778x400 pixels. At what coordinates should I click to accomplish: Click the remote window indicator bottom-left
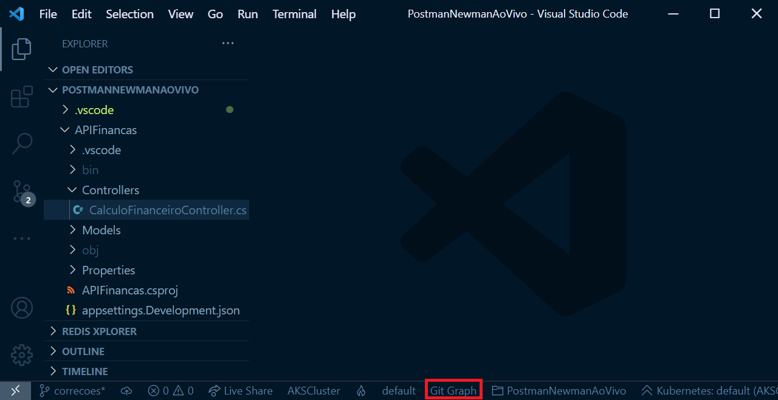click(15, 390)
